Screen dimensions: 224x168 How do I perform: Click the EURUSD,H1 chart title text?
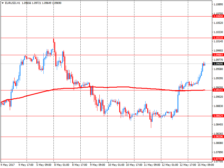coord(13,3)
